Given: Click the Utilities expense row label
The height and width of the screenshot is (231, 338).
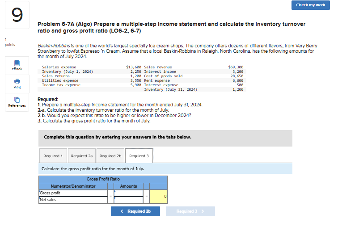Looking at the screenshot, I should click(60, 80).
